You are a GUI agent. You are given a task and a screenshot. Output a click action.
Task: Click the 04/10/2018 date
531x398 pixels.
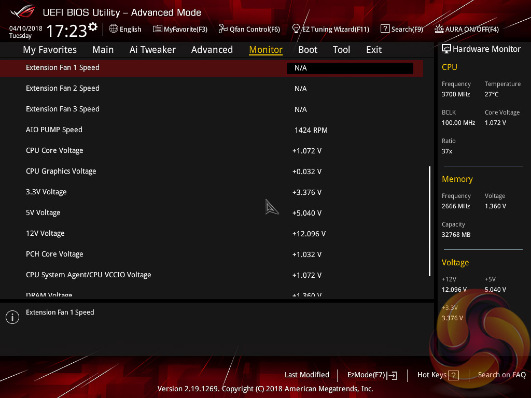[26, 29]
